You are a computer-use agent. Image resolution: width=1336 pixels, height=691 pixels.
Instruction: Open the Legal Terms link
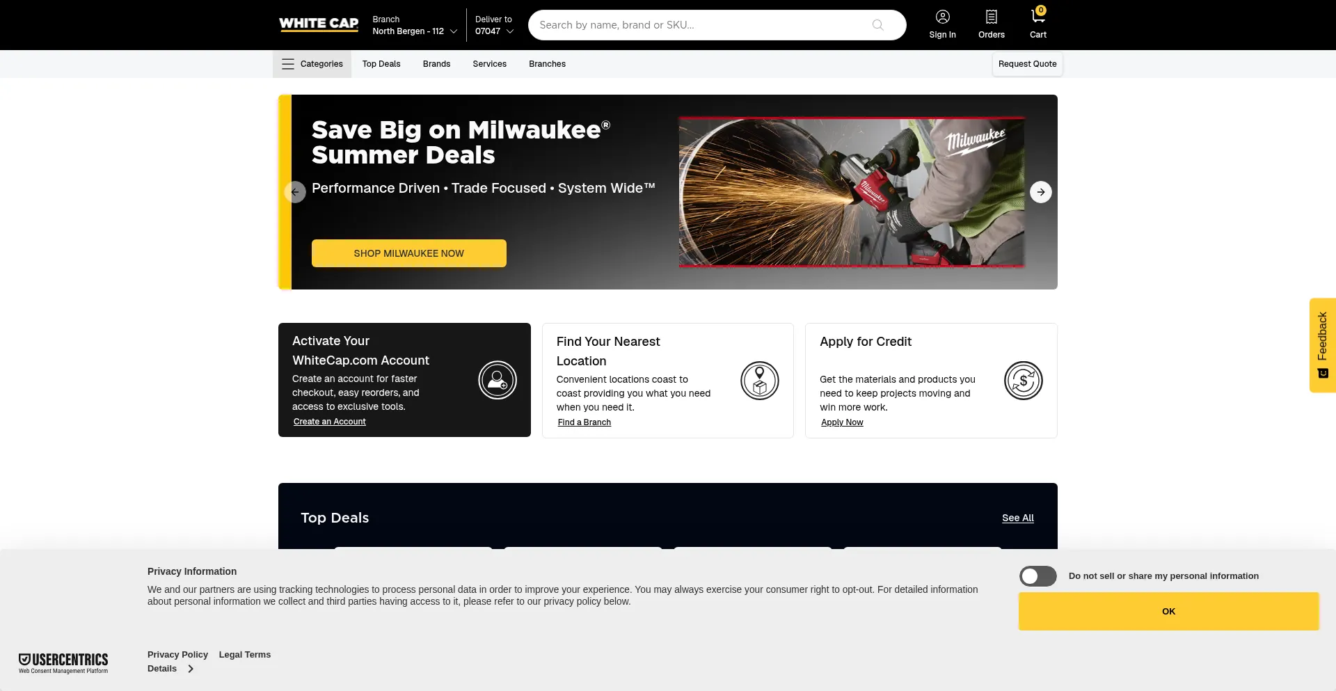point(245,655)
